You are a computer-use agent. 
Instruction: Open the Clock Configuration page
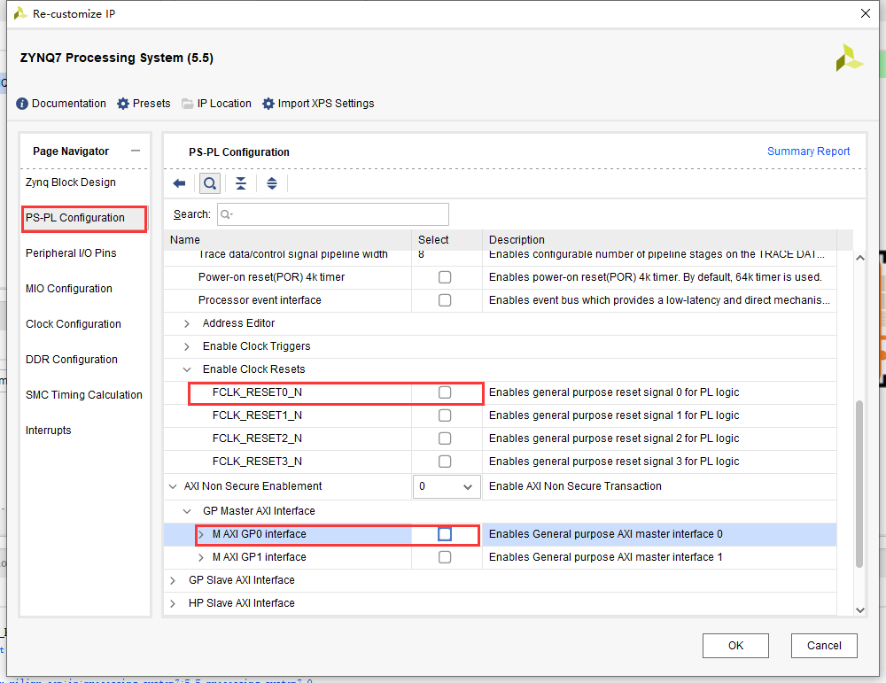coord(74,324)
